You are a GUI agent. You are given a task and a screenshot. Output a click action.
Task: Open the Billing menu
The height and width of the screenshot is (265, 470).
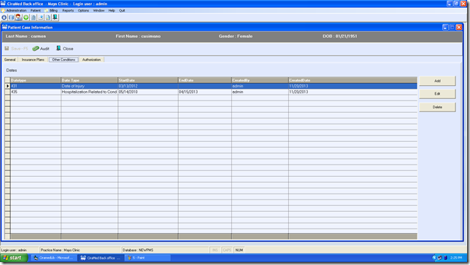53,10
